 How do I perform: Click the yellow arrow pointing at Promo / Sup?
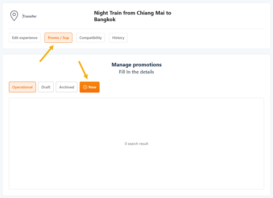click(x=46, y=53)
